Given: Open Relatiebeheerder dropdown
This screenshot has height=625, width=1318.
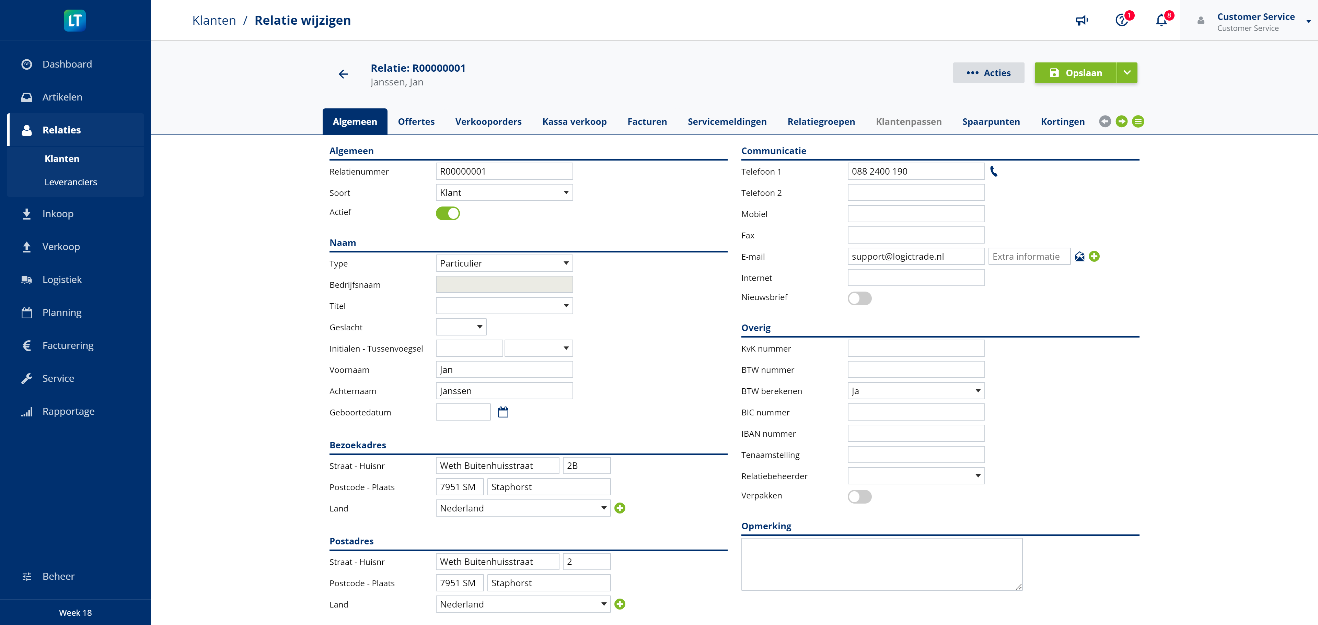Looking at the screenshot, I should [x=916, y=476].
